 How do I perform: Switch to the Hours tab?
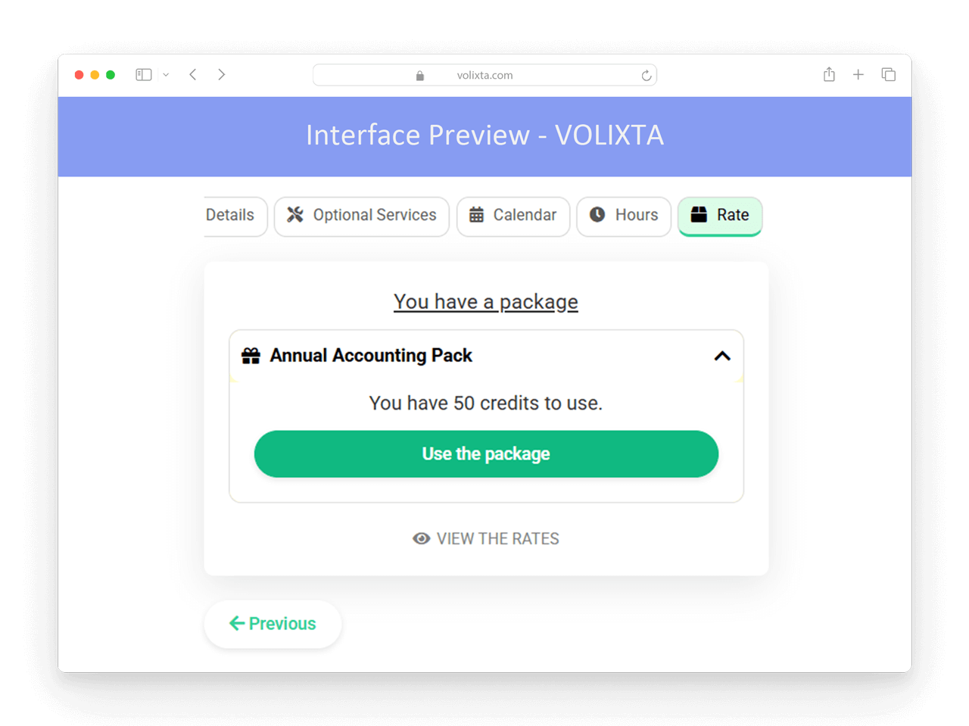pyautogui.click(x=624, y=217)
